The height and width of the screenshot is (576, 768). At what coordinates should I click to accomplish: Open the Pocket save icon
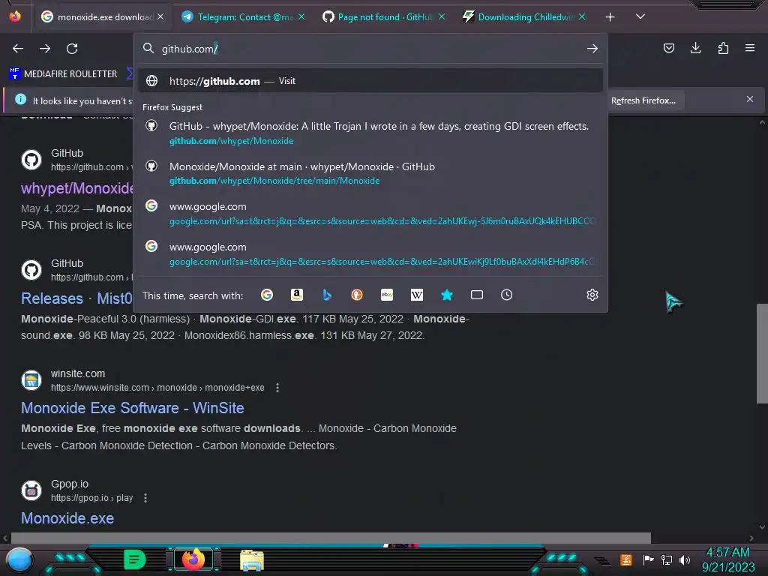[x=668, y=48]
